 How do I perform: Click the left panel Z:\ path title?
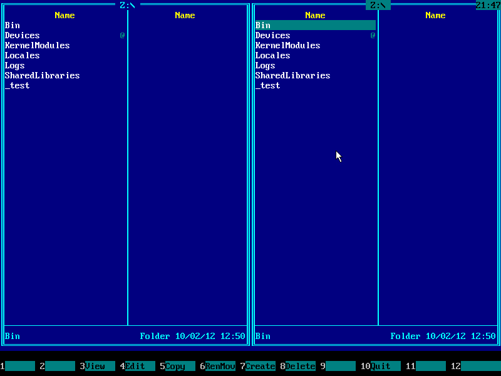[128, 5]
